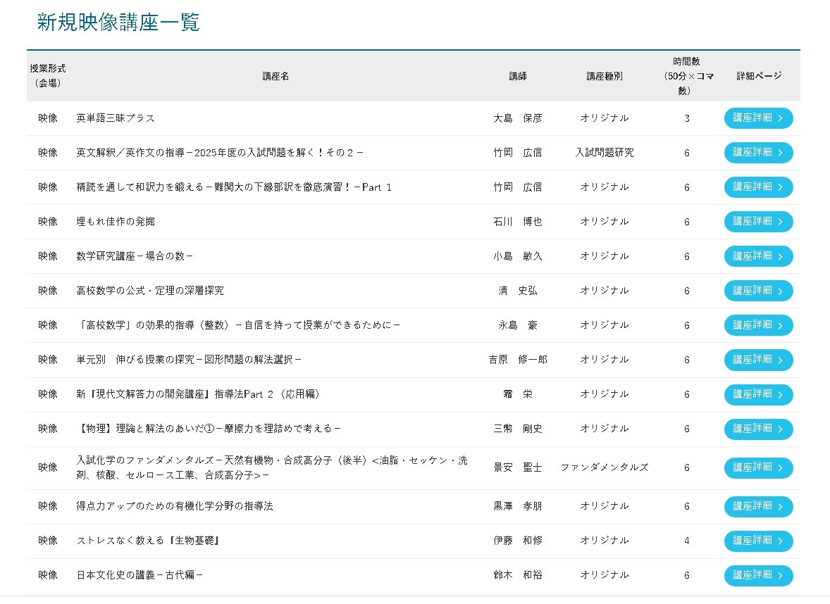Click the hours value 4 for 生物基礎
The height and width of the screenshot is (604, 830).
coord(686,541)
